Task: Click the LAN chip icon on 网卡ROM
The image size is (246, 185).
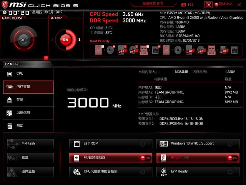Action: (x=76, y=144)
